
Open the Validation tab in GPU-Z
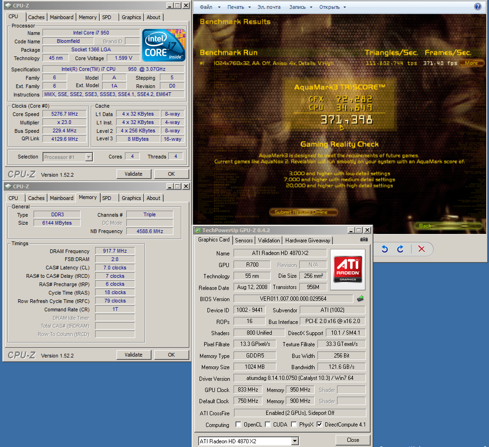tap(269, 240)
